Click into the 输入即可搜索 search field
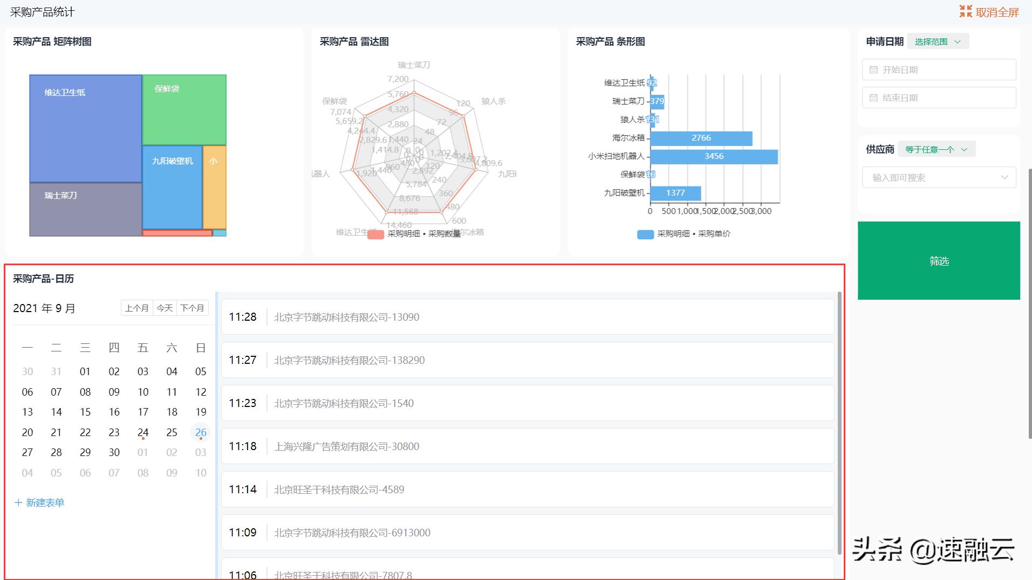Viewport: 1032px width, 580px height. point(933,177)
